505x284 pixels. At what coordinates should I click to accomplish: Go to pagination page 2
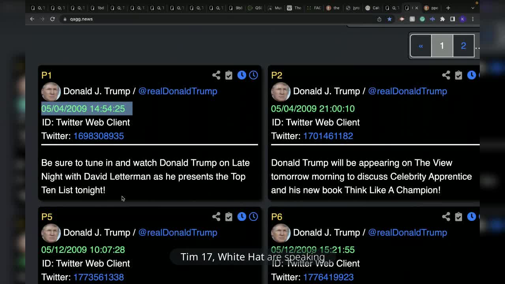464,46
